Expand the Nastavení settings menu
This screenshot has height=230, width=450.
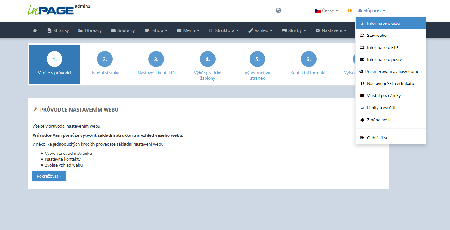[x=331, y=30]
